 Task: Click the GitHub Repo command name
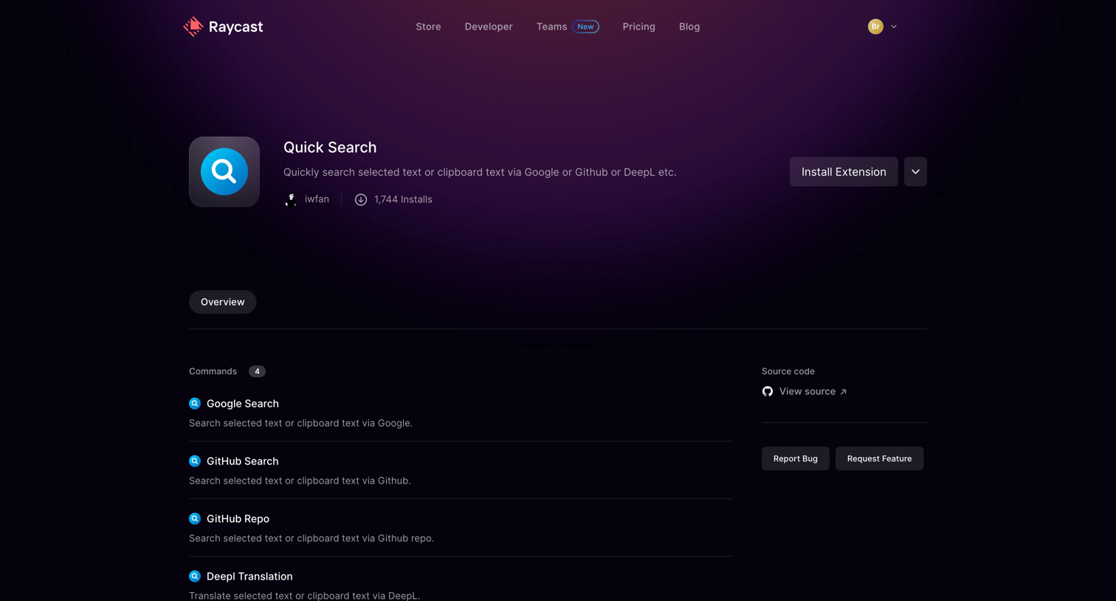[238, 519]
